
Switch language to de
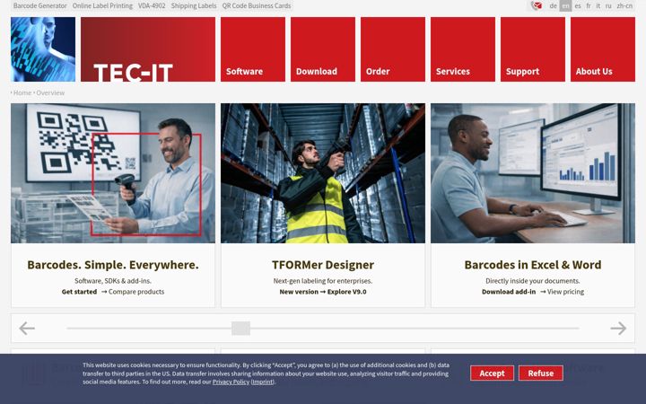[554, 5]
